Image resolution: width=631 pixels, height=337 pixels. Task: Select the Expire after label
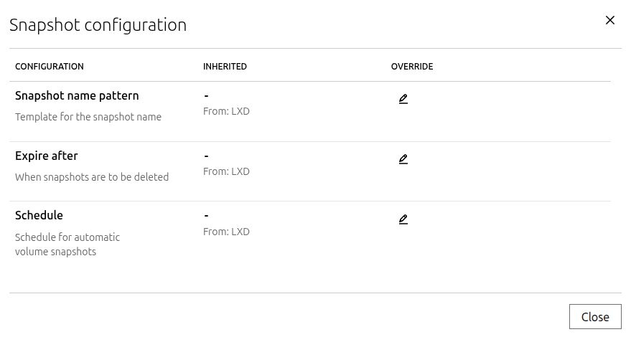pyautogui.click(x=47, y=156)
